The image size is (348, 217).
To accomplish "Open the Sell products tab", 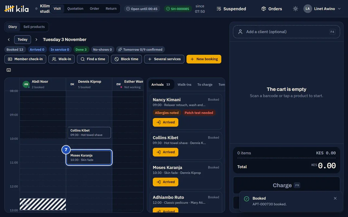I will [34, 27].
